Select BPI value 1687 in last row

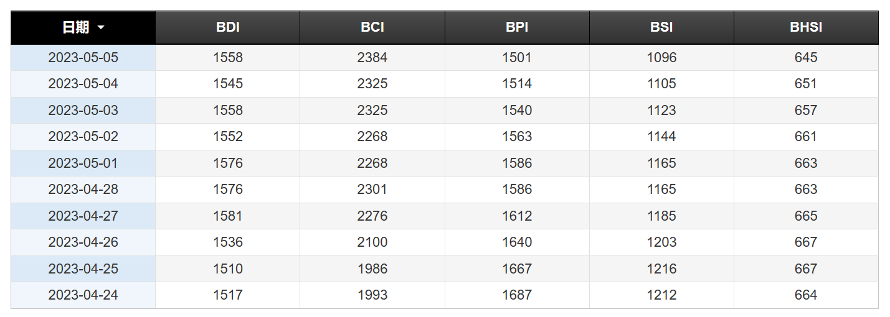click(x=517, y=295)
